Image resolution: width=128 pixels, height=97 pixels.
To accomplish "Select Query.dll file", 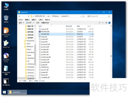I will [44, 75].
